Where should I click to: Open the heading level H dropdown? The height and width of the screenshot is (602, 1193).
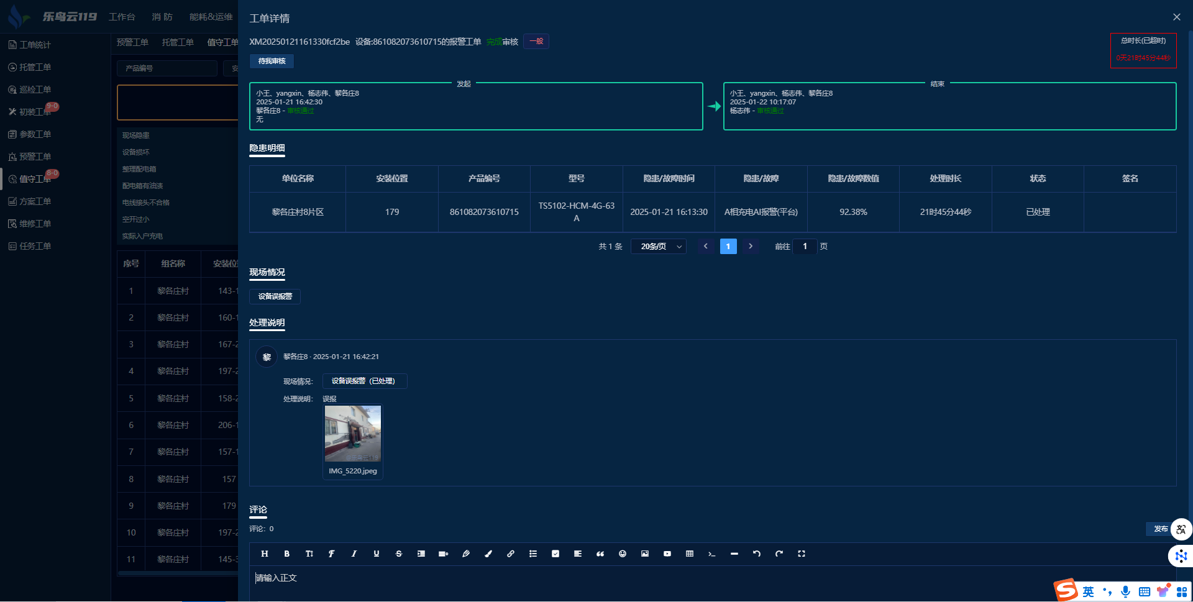click(264, 554)
